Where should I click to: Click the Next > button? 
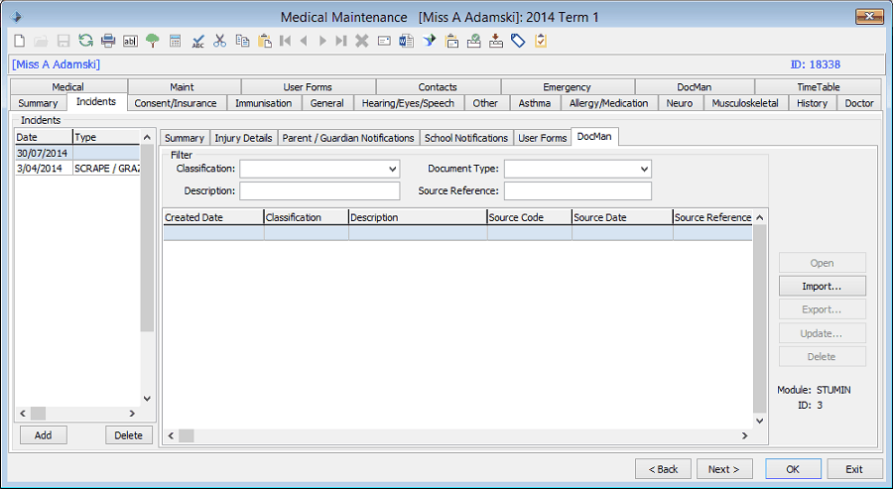[x=724, y=469]
